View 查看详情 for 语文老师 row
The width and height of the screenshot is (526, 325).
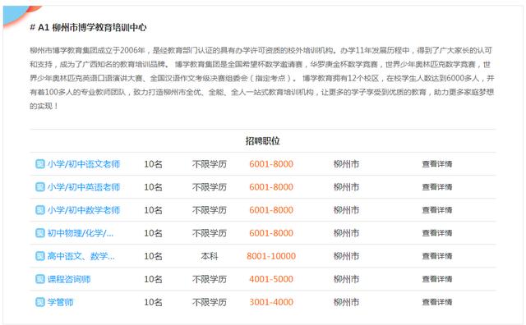pos(437,164)
